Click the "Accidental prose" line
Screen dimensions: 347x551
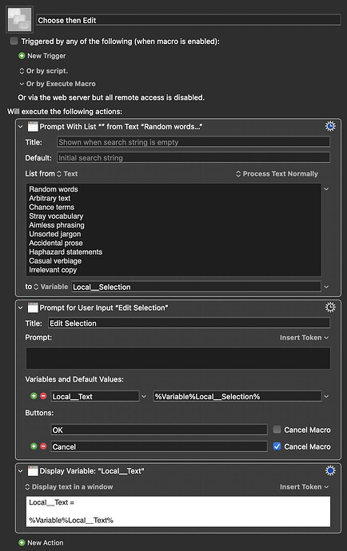pyautogui.click(x=56, y=243)
